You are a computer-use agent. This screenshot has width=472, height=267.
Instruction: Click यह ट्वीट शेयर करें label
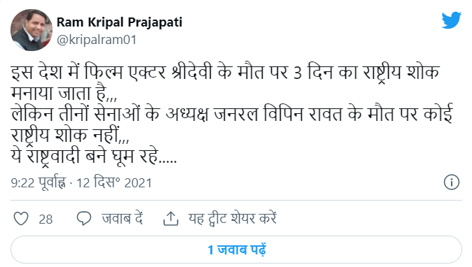[232, 218]
